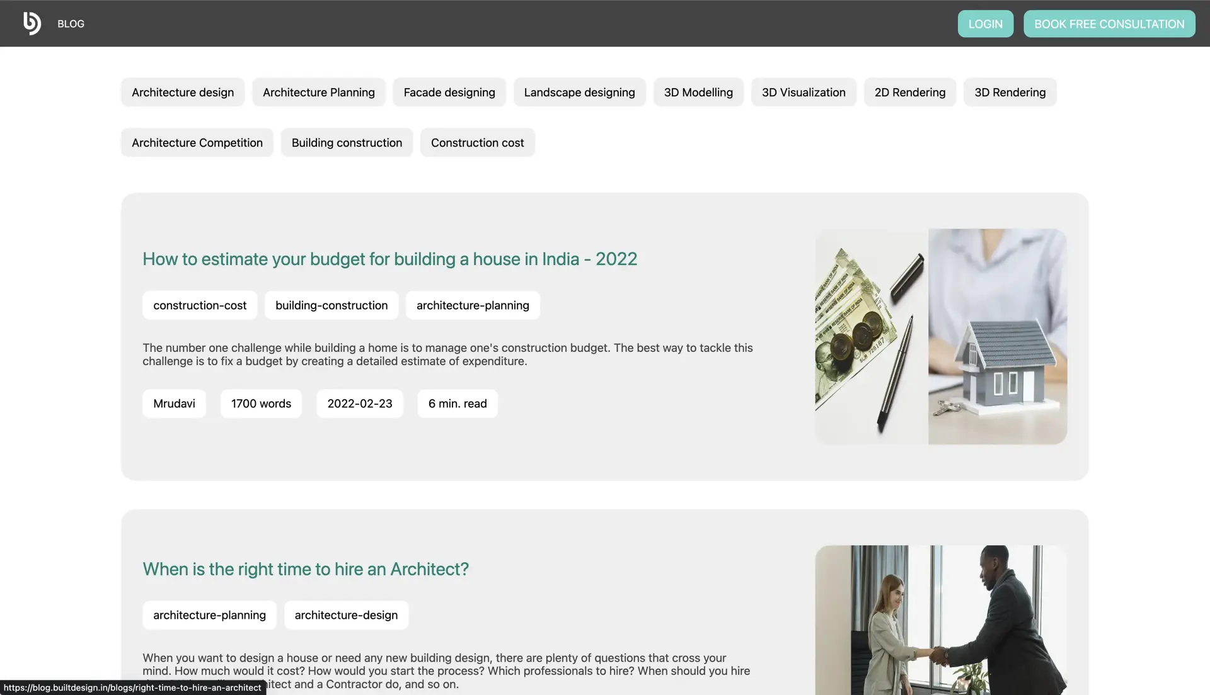Select the Building construction category

tap(347, 142)
